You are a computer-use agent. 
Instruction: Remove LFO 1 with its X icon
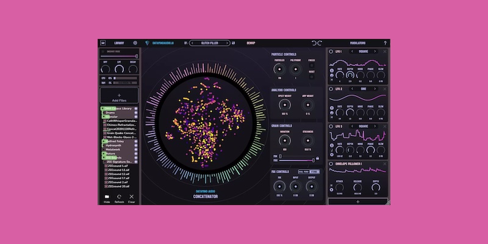point(385,51)
